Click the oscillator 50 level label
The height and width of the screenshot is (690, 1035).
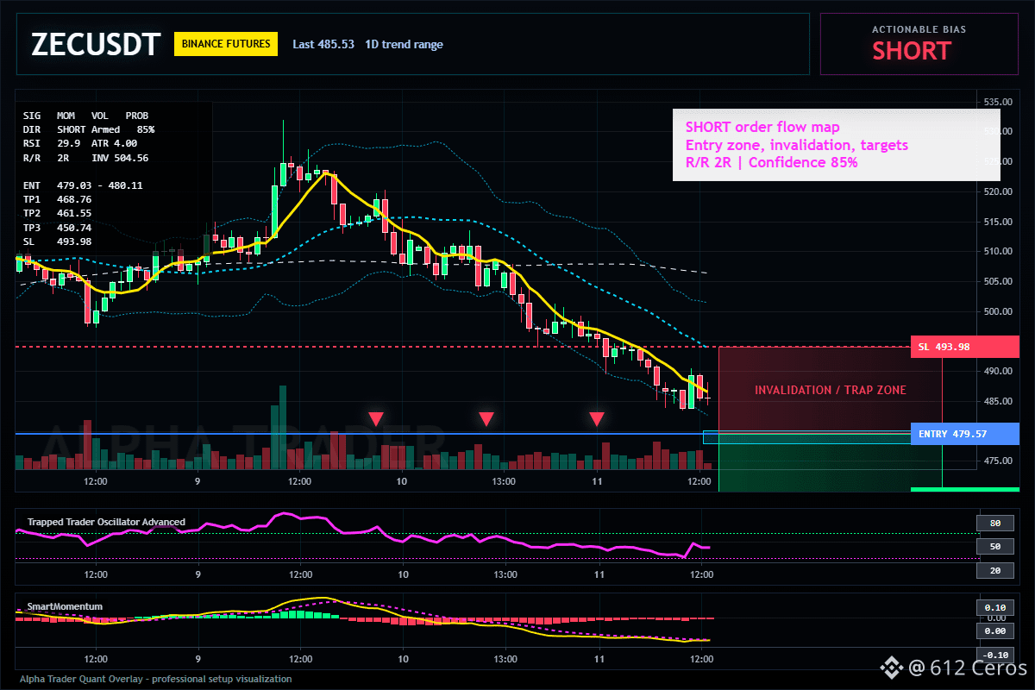pos(994,547)
